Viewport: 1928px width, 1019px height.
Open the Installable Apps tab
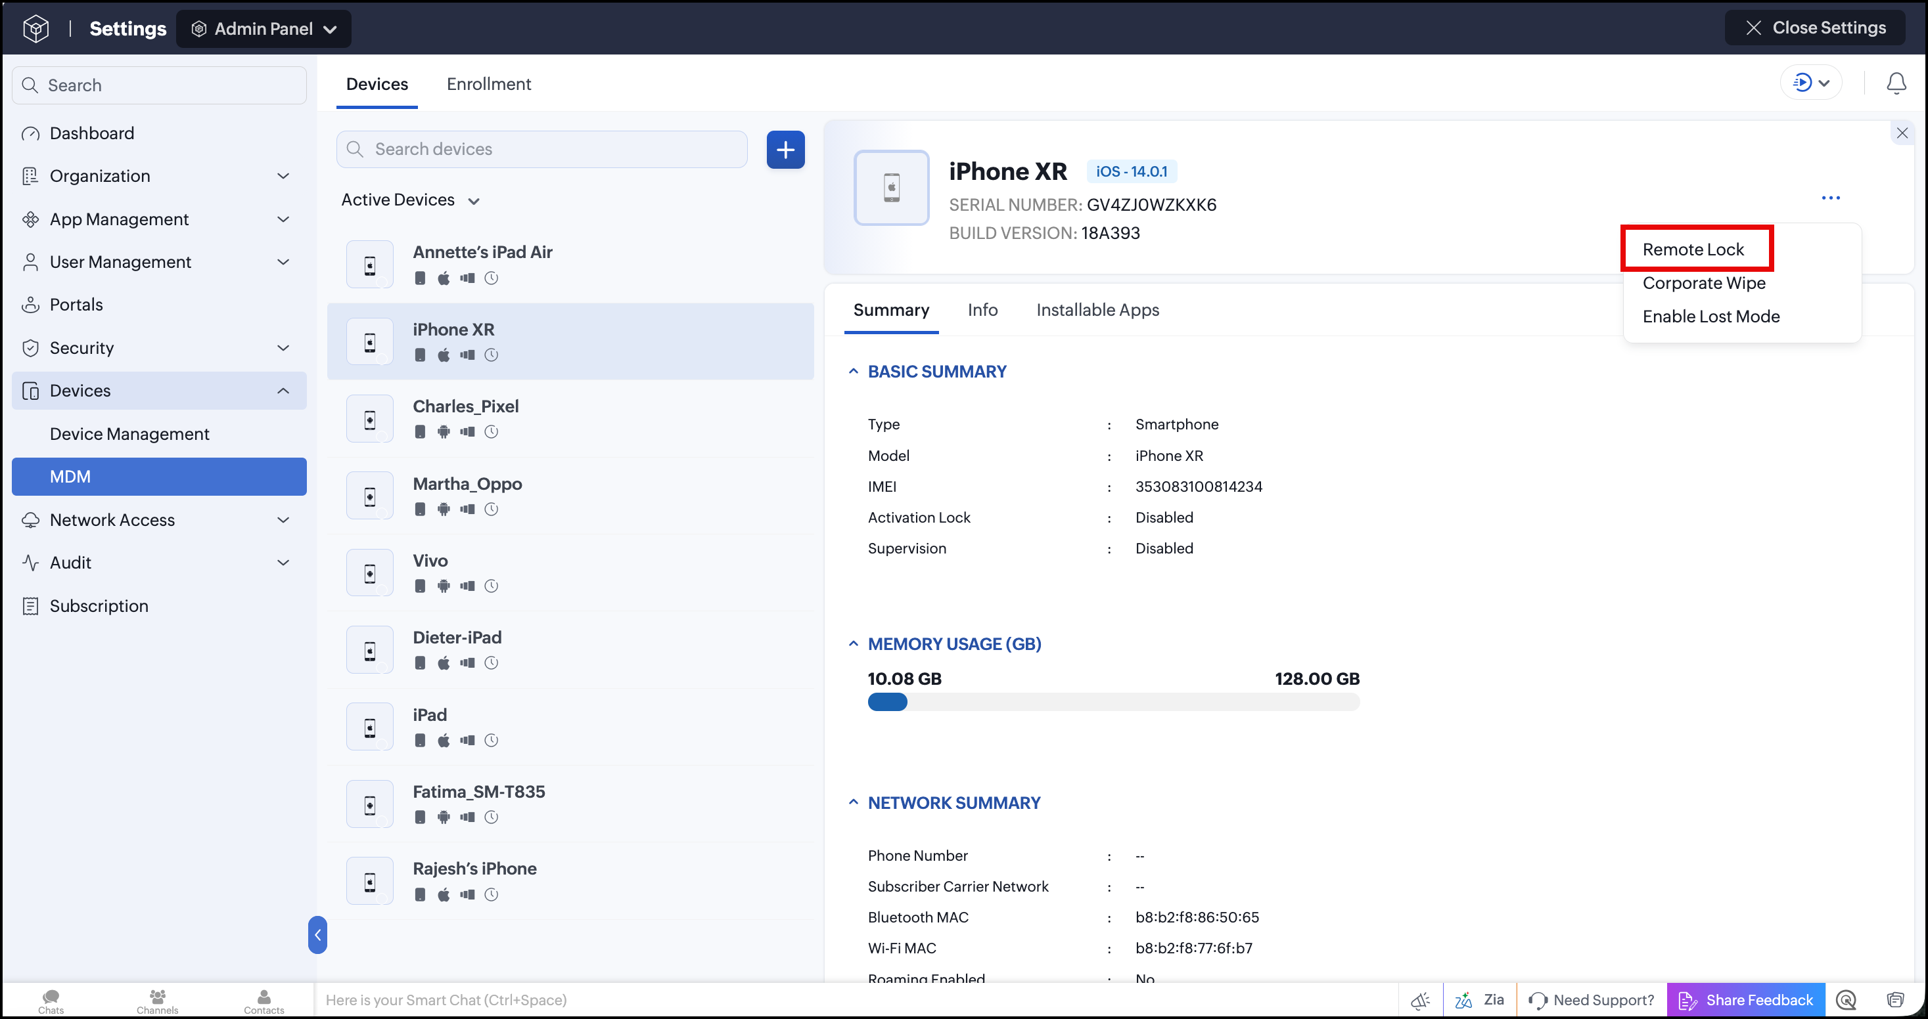click(1097, 311)
